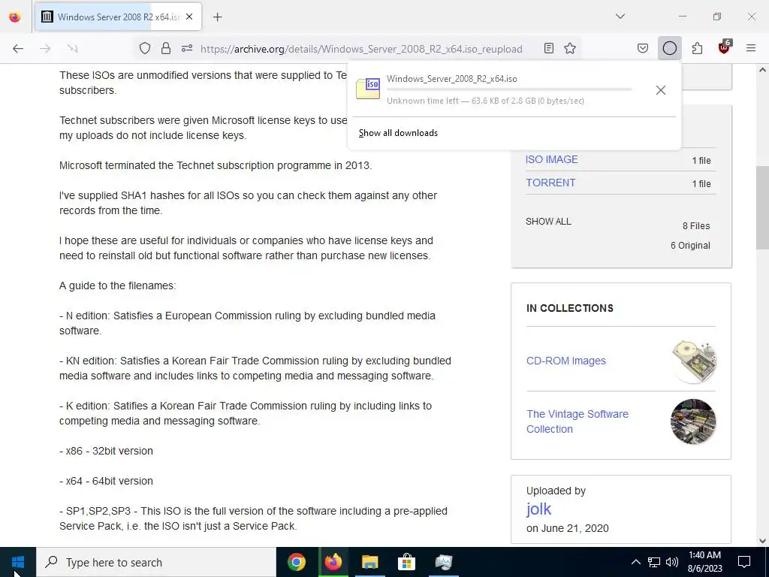Click the CD-ROM Images collection thumbnail
Image resolution: width=769 pixels, height=577 pixels.
[693, 361]
